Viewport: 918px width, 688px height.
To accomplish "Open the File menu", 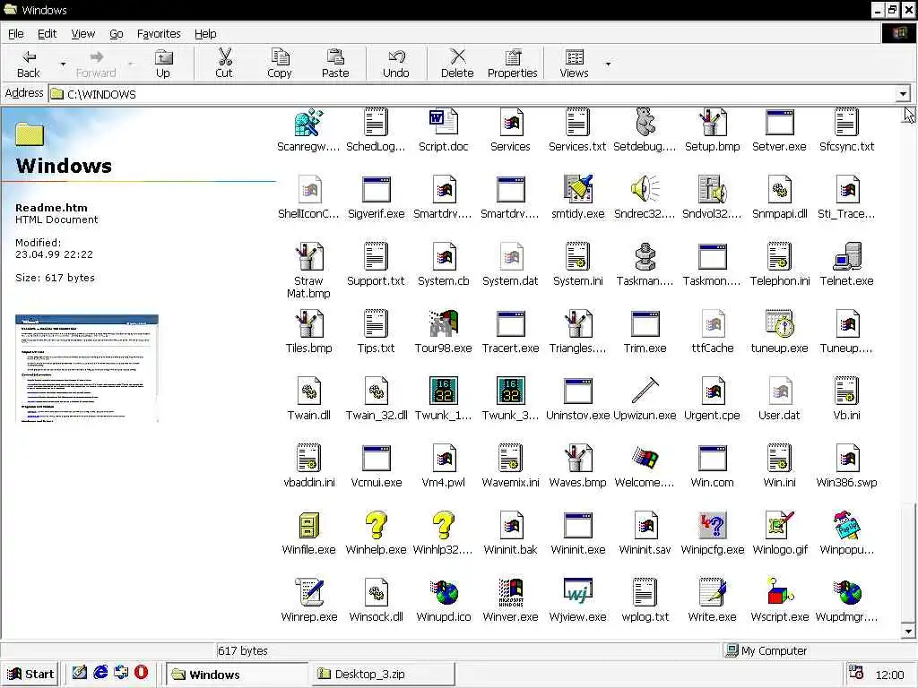I will point(16,34).
